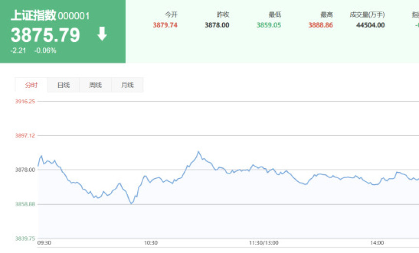Click the 10:30 time axis marker

(151, 243)
